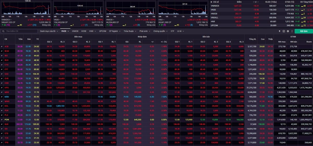The height and width of the screenshot is (146, 313).
Task: Open the Thỏa thuận dropdown
Action: (130, 31)
